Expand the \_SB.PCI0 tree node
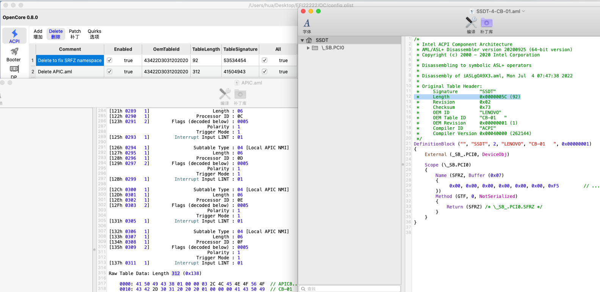600x292 pixels. point(309,48)
